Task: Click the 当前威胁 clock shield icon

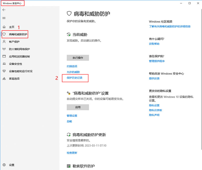Action: coord(69,35)
